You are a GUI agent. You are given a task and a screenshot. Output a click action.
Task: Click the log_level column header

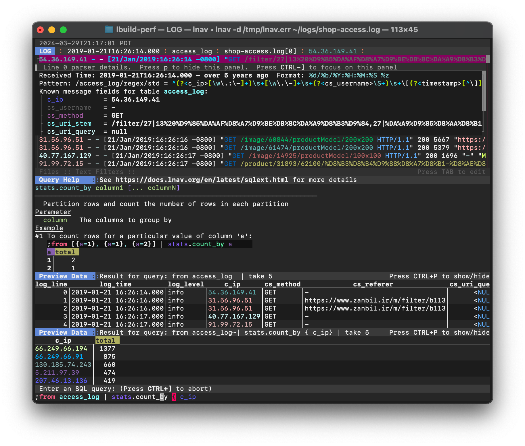click(x=186, y=284)
